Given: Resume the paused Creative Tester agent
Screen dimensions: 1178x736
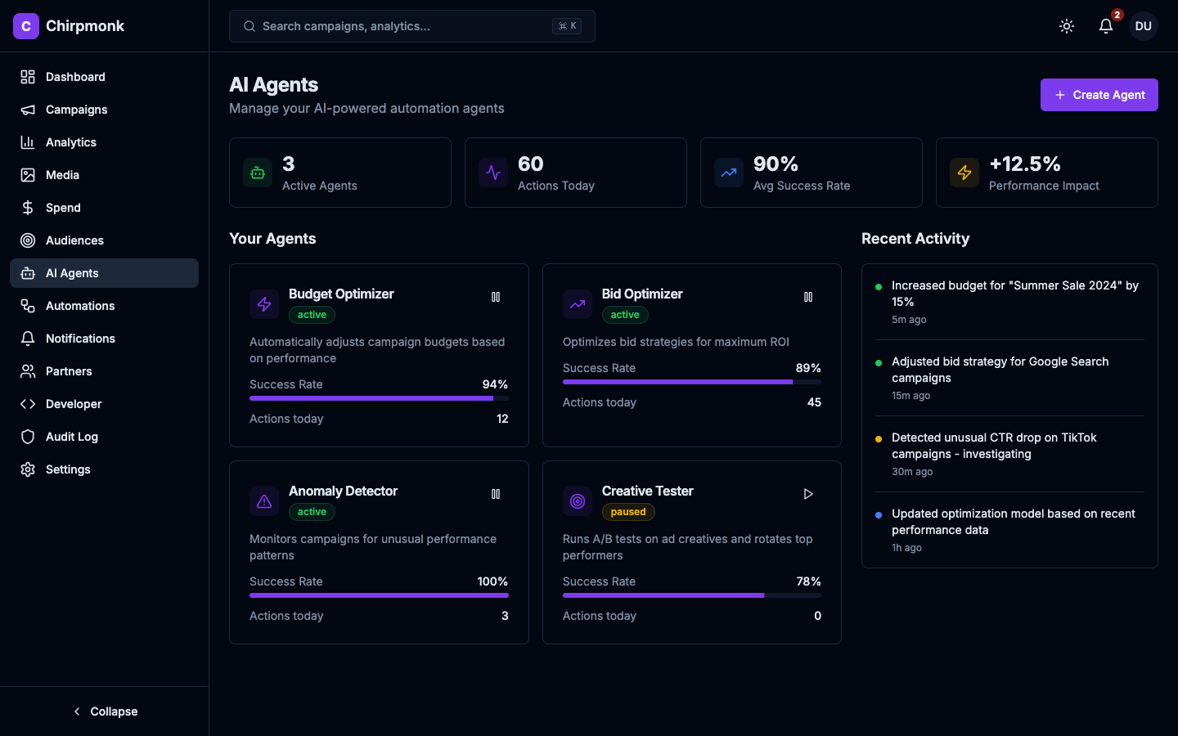Looking at the screenshot, I should point(808,494).
